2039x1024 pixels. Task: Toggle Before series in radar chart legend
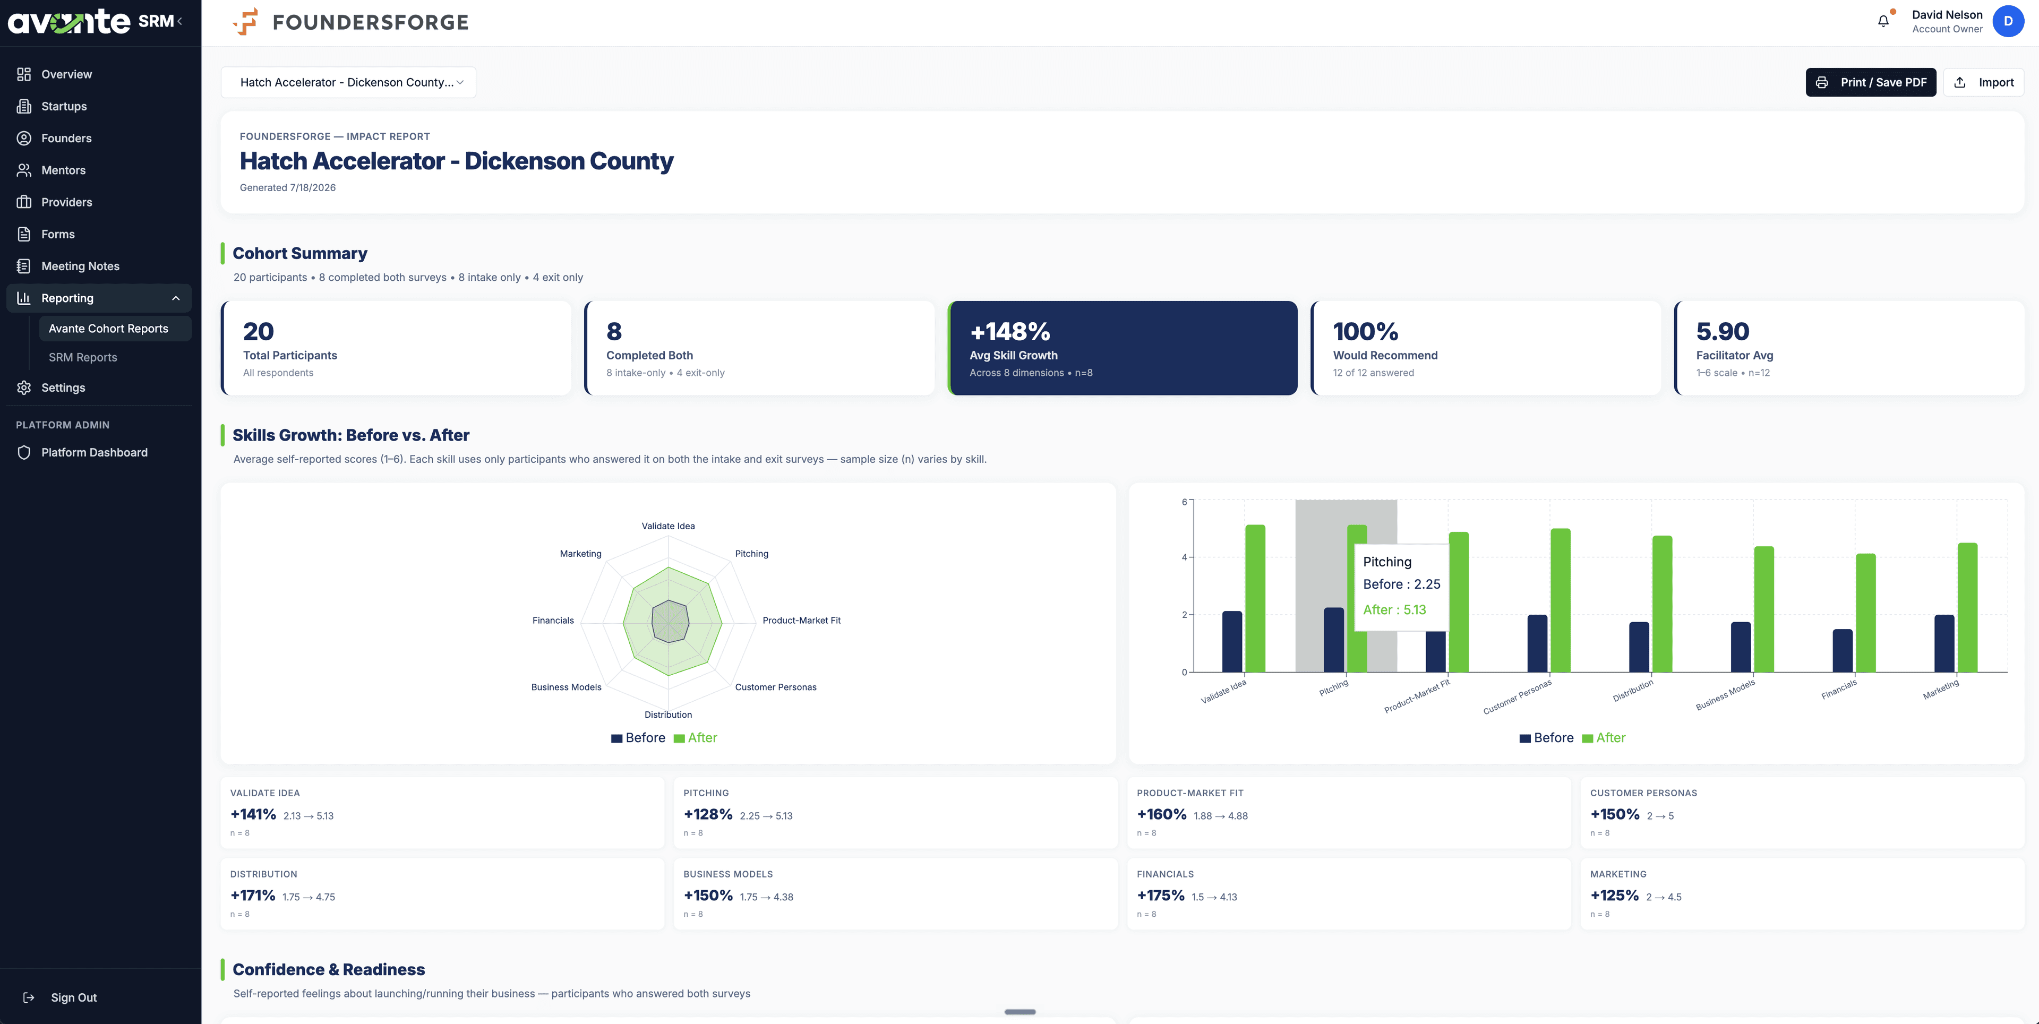[x=638, y=737]
